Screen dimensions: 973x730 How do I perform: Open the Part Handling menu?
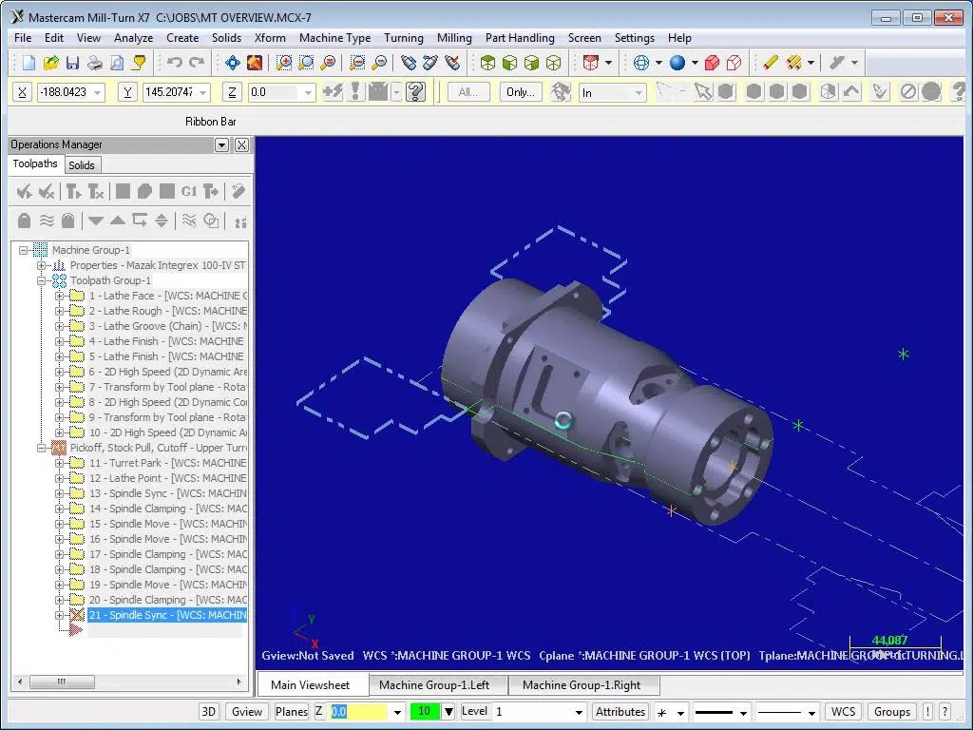coord(520,38)
